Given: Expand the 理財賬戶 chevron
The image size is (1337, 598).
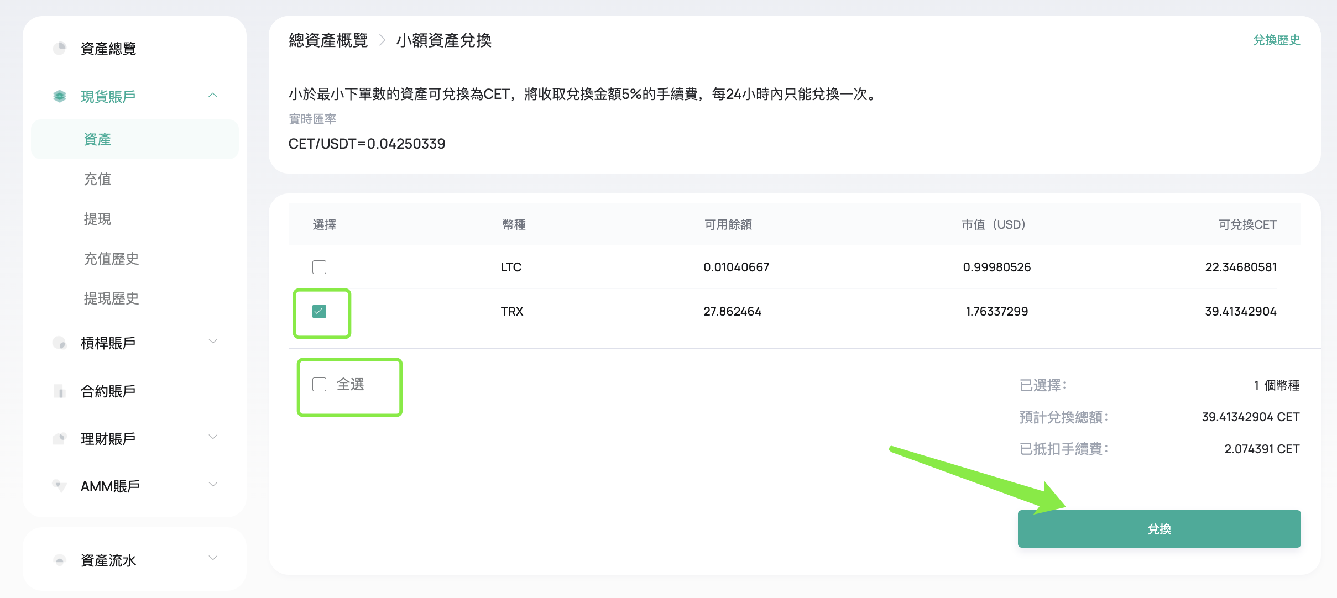Looking at the screenshot, I should (x=213, y=437).
